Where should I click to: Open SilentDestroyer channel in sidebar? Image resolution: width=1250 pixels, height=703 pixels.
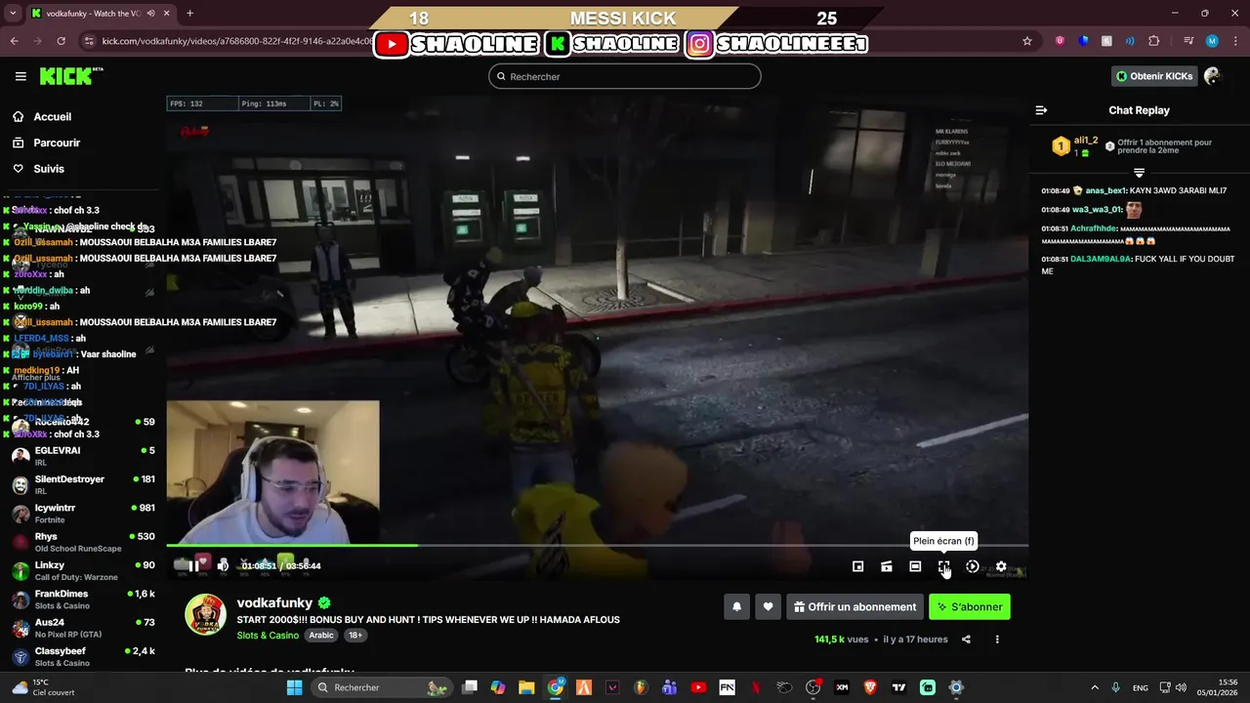(83, 484)
